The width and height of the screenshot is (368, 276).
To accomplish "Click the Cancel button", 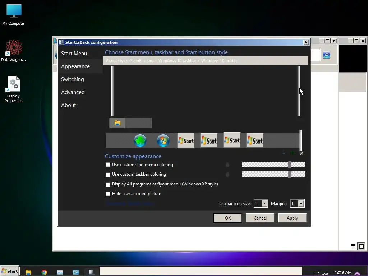I will click(x=260, y=218).
